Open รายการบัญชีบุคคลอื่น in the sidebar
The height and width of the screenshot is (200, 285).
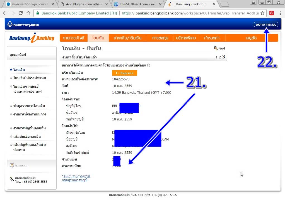pyautogui.click(x=30, y=128)
